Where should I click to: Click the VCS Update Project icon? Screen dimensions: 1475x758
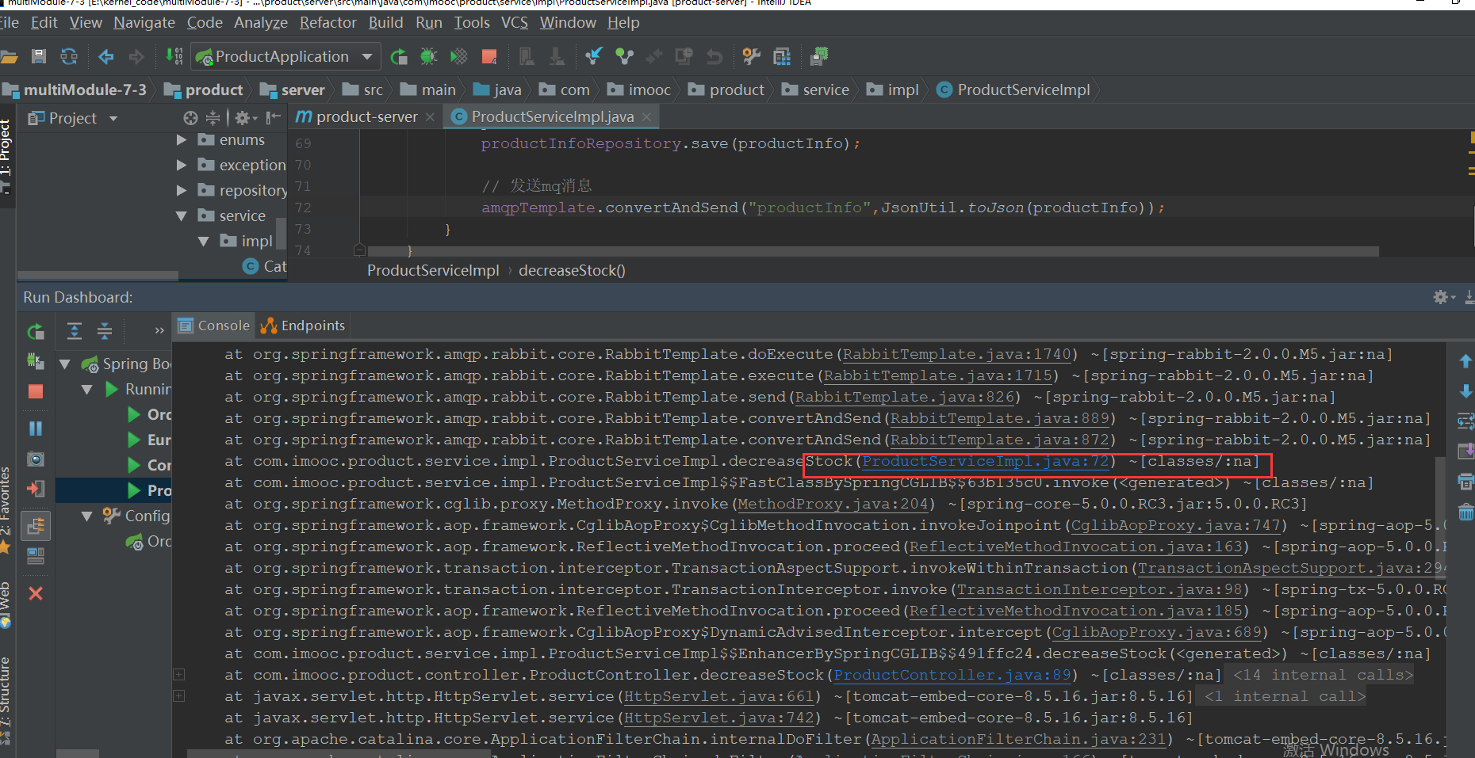[x=593, y=56]
